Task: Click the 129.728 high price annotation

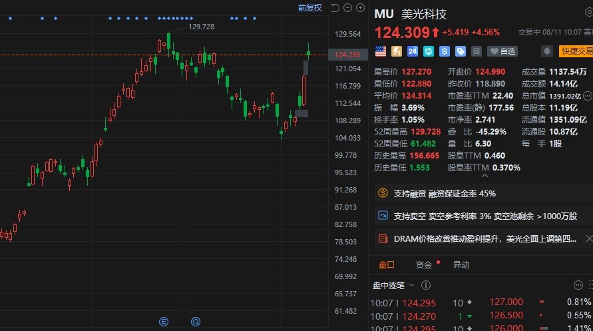Action: coord(201,27)
